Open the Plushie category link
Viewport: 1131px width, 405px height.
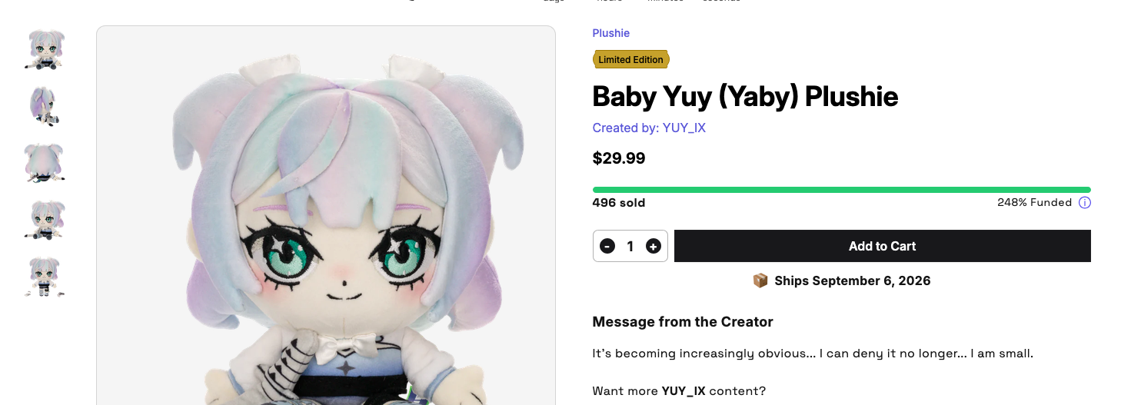(610, 33)
